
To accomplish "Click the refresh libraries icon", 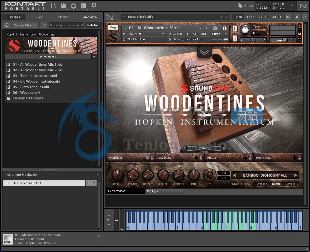I will [x=7, y=25].
